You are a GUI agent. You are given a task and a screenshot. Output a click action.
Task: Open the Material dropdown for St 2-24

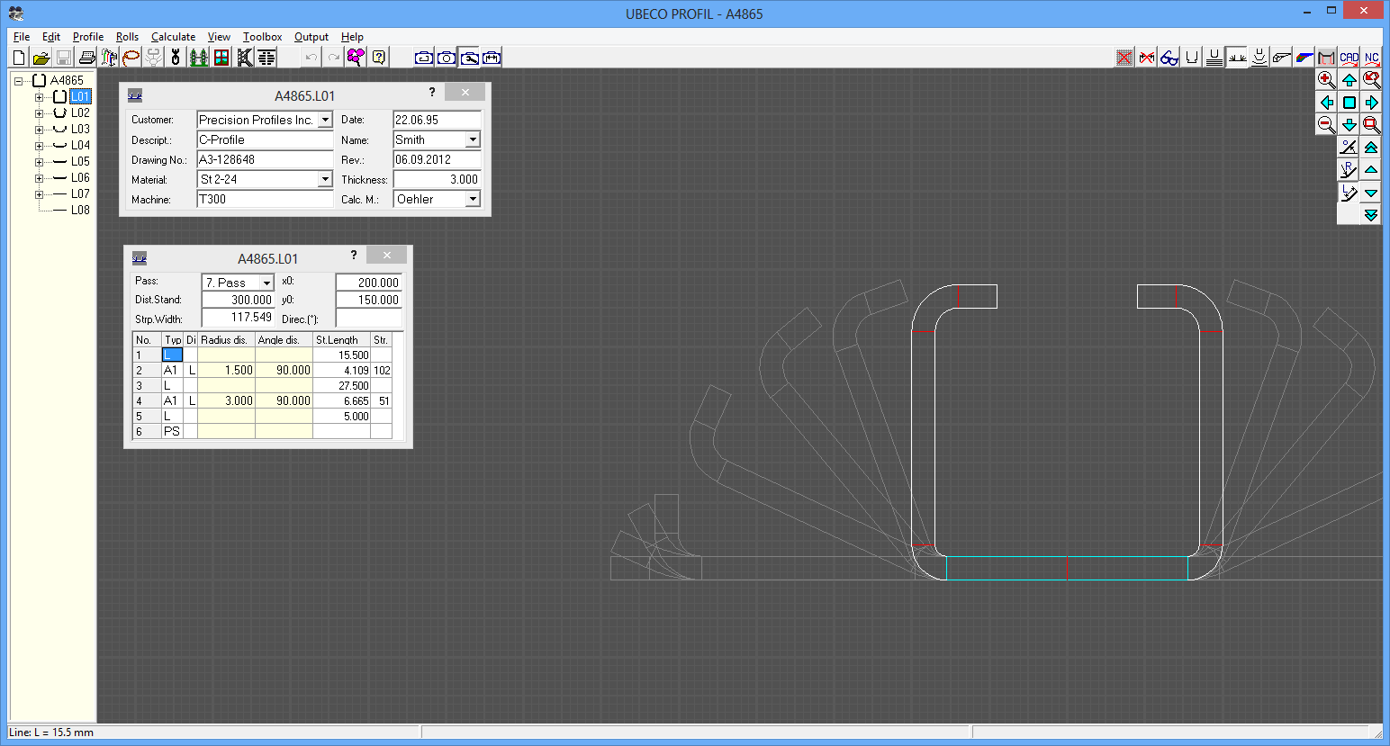(327, 179)
